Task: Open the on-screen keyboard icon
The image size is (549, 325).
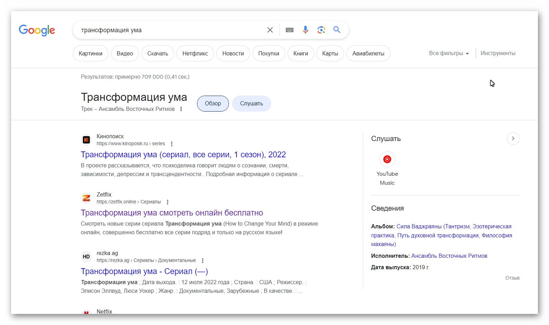Action: 290,30
